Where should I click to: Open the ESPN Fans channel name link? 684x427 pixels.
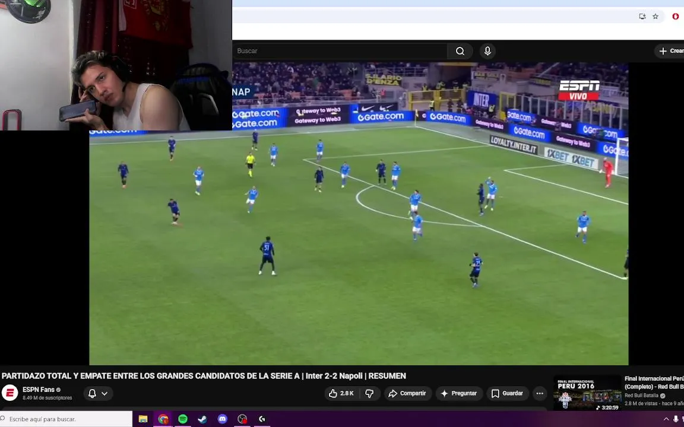[x=39, y=390]
